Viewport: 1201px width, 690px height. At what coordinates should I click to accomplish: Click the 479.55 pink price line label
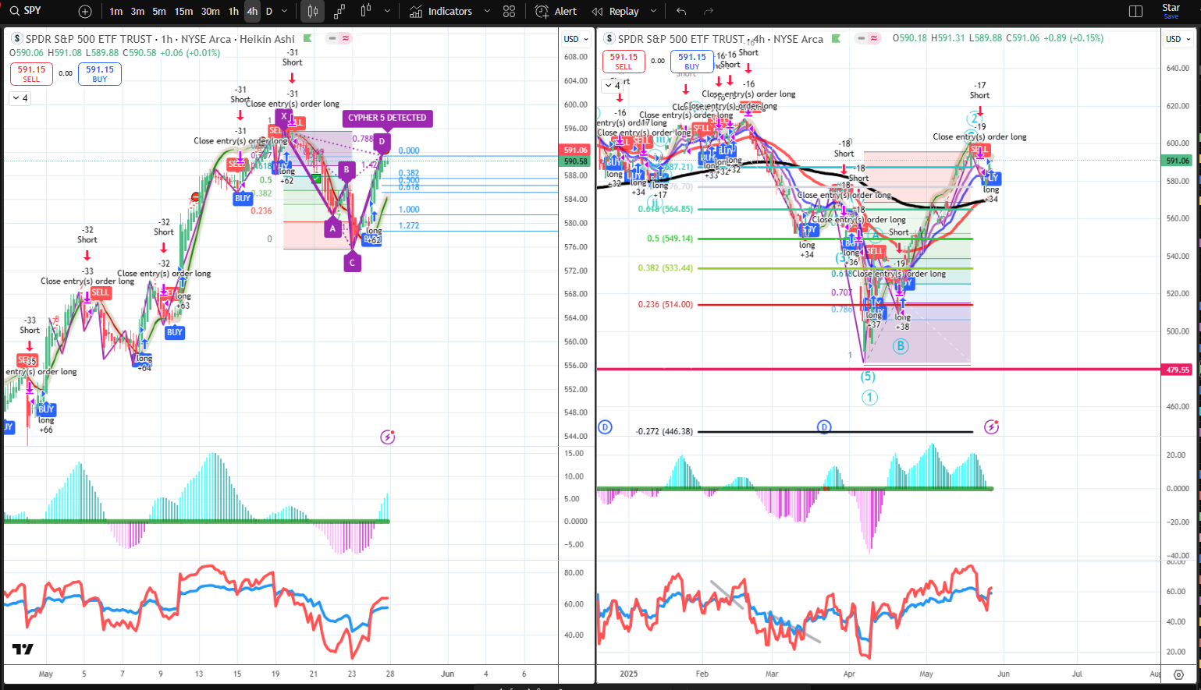(x=1178, y=370)
